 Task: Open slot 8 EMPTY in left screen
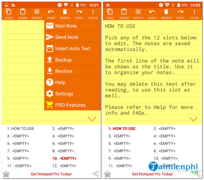coord(63,151)
